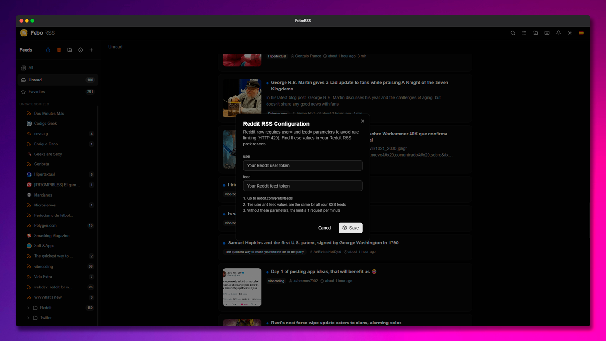Click the Favorites count badge 291
Screen dimensions: 606x341
[x=90, y=92]
